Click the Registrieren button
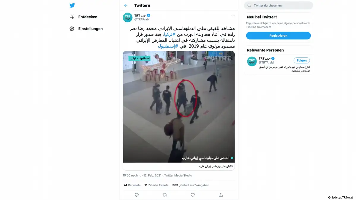This screenshot has width=356, height=200. (x=278, y=36)
